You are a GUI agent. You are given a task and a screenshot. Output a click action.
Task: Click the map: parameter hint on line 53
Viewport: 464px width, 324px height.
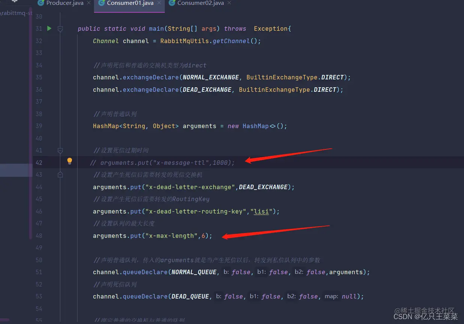(x=331, y=296)
